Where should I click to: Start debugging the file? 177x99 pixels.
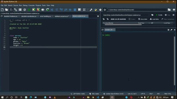coord(52,10)
